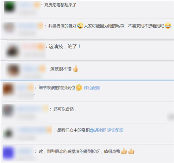The height and width of the screenshot is (163, 174).
Task: Open 评论配图 link after @胡冰卿
Action: [x=115, y=130]
